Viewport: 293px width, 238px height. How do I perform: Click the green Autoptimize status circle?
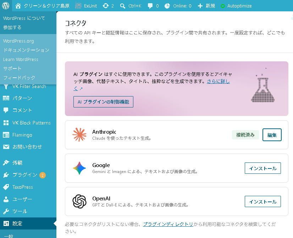[x=222, y=6]
